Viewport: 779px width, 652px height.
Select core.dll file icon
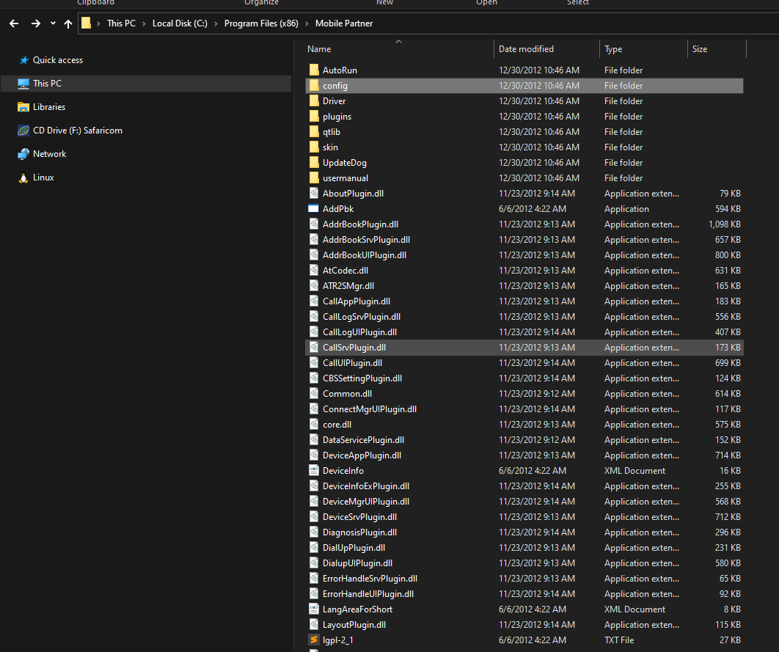coord(314,424)
